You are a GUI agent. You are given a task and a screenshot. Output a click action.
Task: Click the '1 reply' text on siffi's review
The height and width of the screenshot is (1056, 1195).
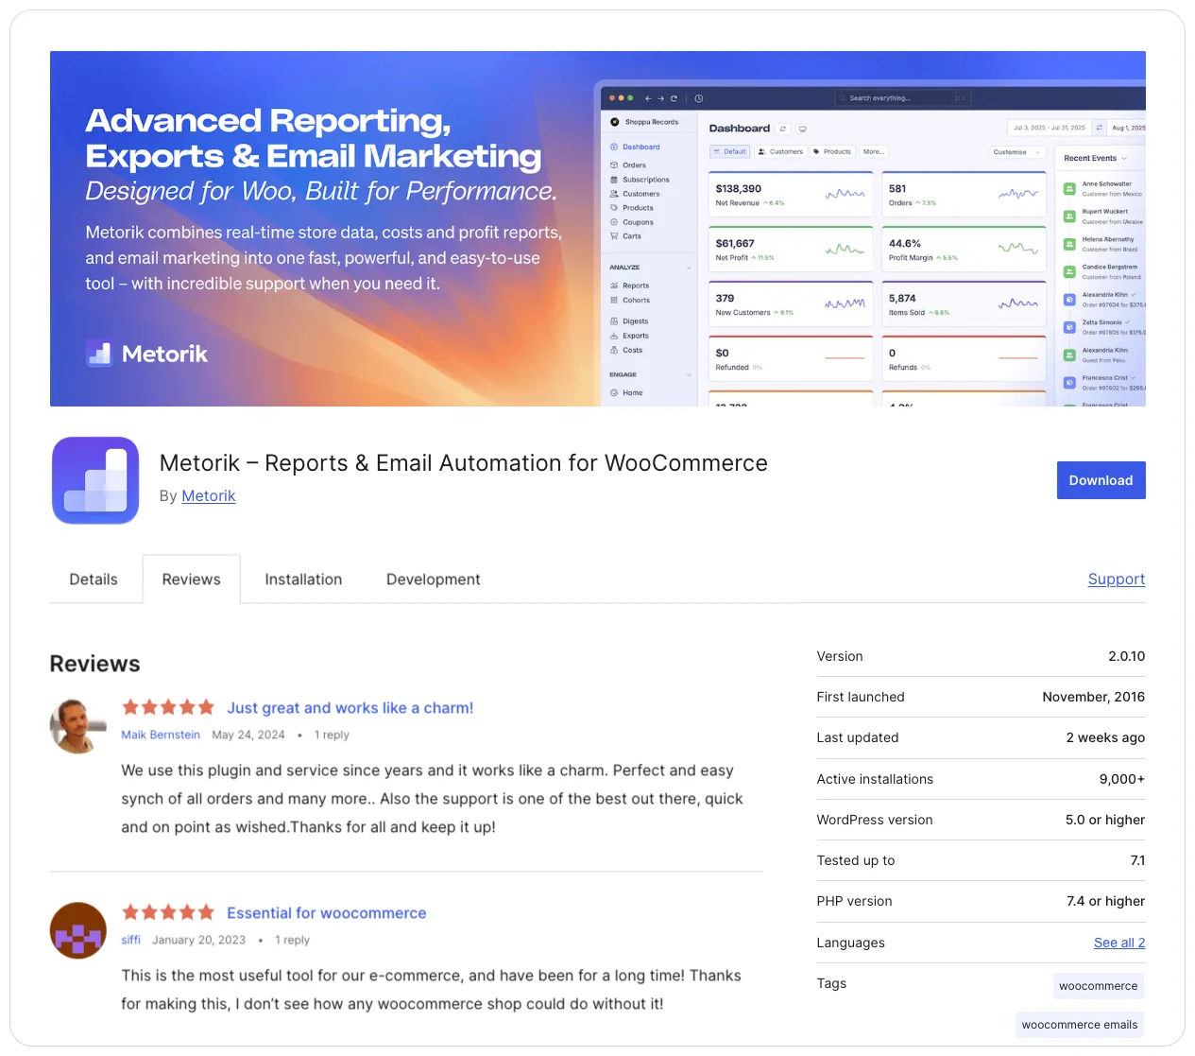292,940
